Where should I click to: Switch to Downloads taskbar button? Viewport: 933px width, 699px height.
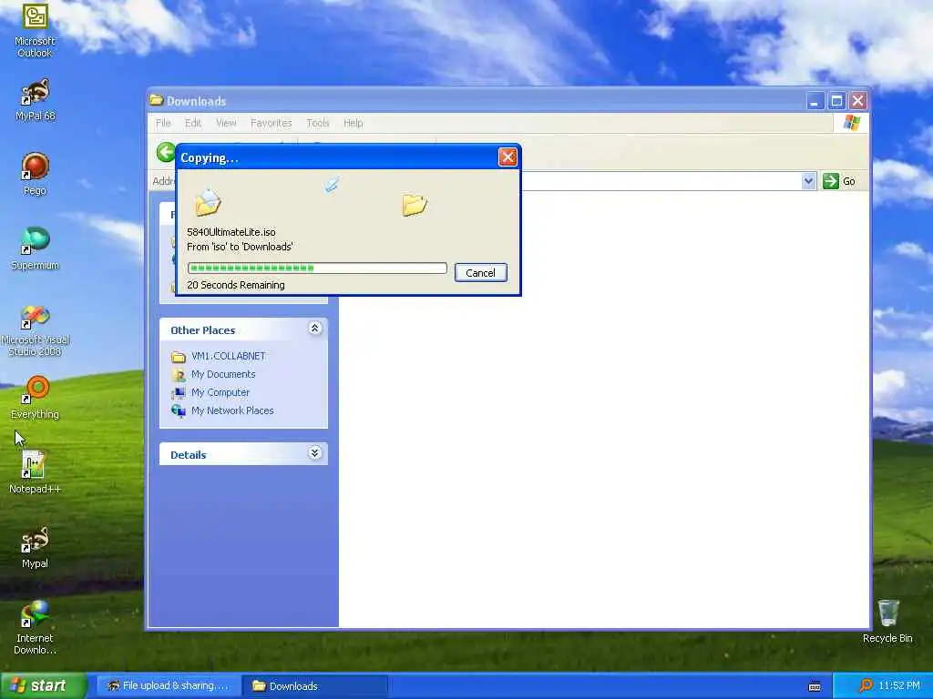[x=315, y=686]
